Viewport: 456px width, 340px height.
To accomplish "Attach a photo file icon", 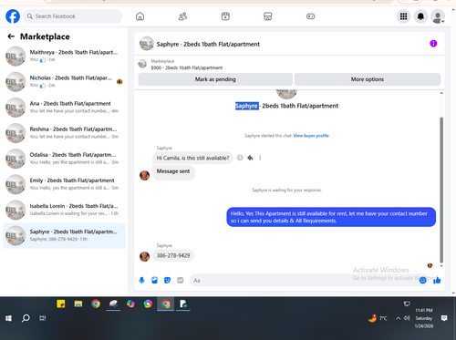I will (154, 280).
